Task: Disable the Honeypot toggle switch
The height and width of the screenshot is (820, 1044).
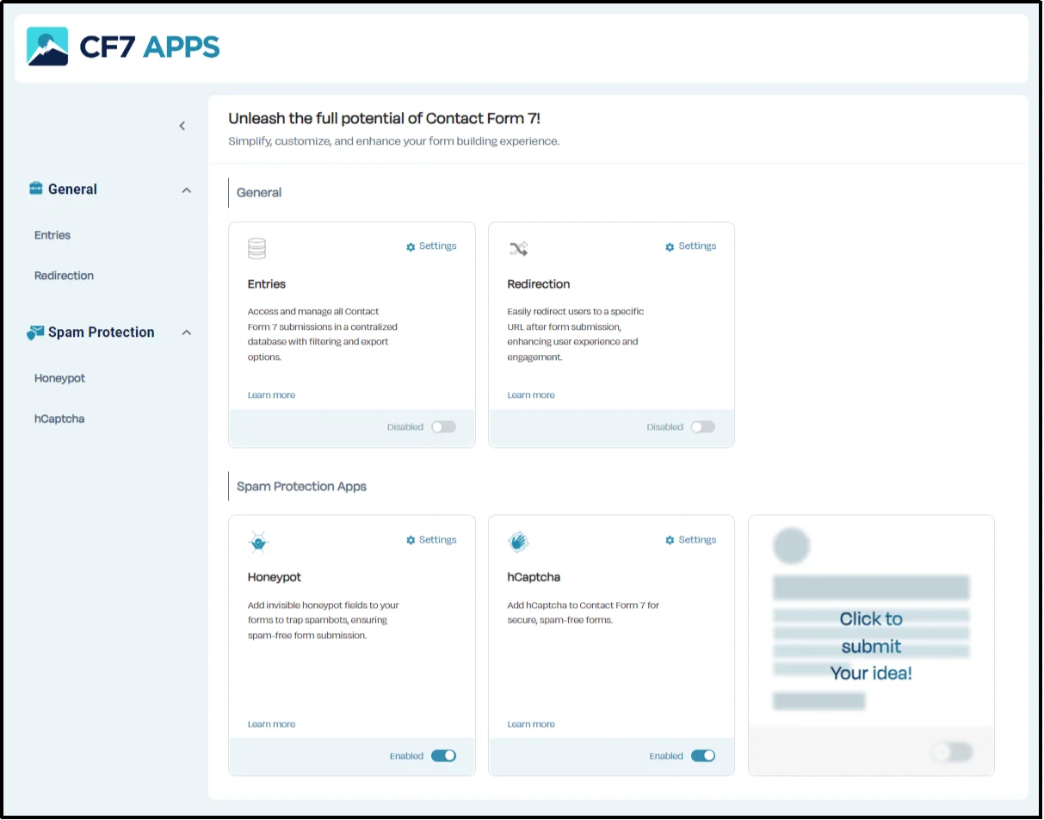Action: pyautogui.click(x=444, y=756)
